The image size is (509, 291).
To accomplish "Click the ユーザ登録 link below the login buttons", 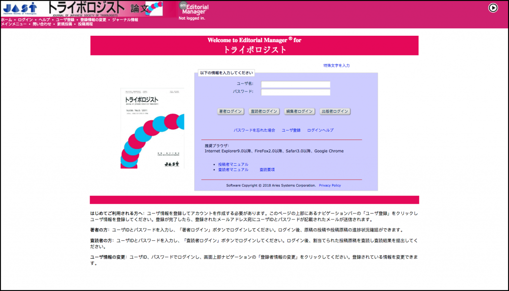I will click(x=291, y=130).
